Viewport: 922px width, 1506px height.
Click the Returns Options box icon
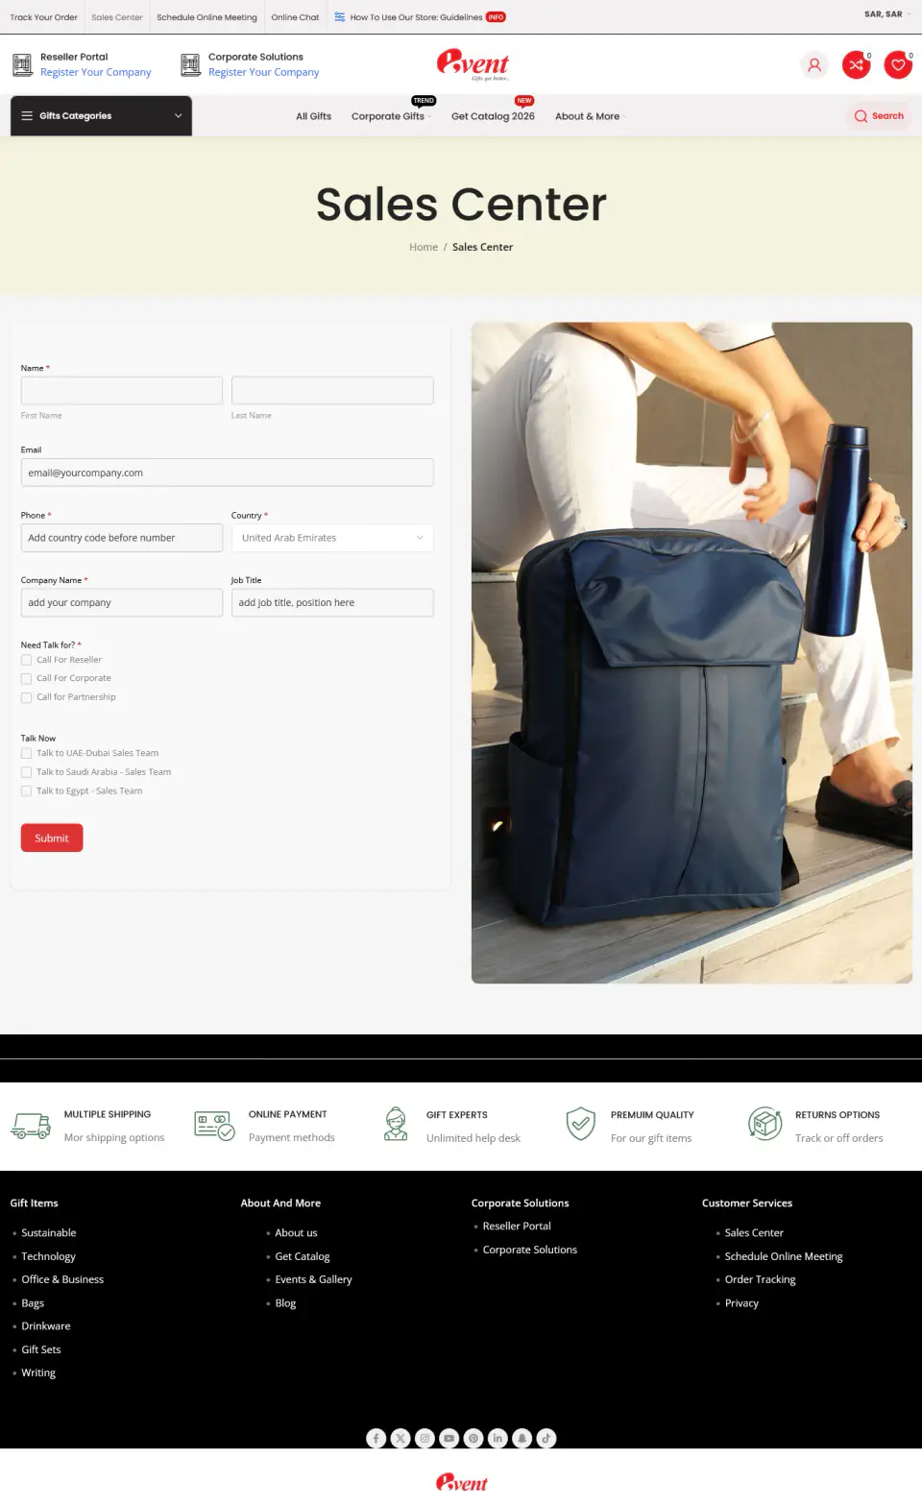[x=765, y=1124]
